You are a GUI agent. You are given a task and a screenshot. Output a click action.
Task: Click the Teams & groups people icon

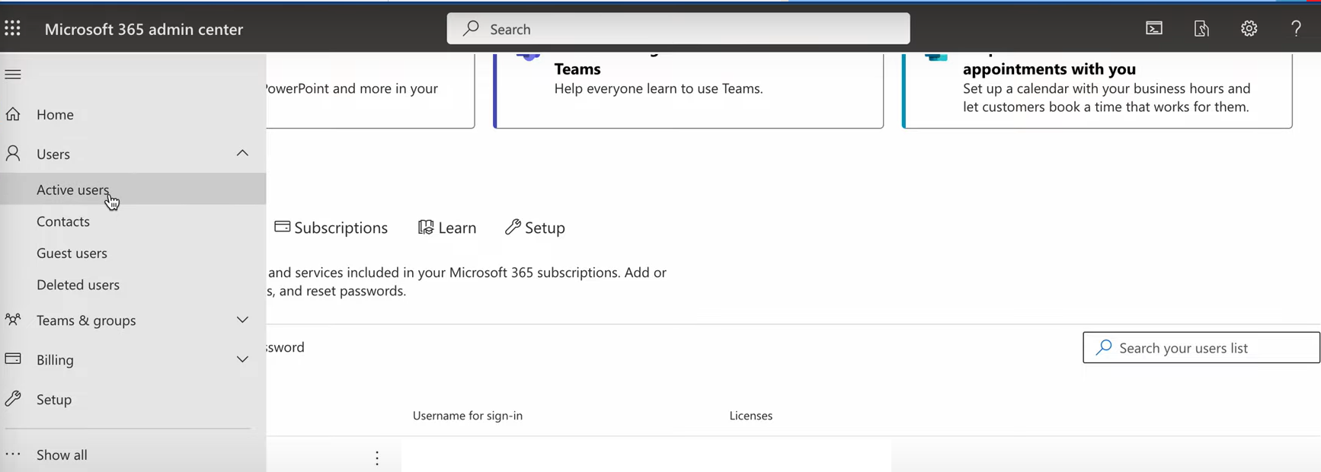coord(13,320)
